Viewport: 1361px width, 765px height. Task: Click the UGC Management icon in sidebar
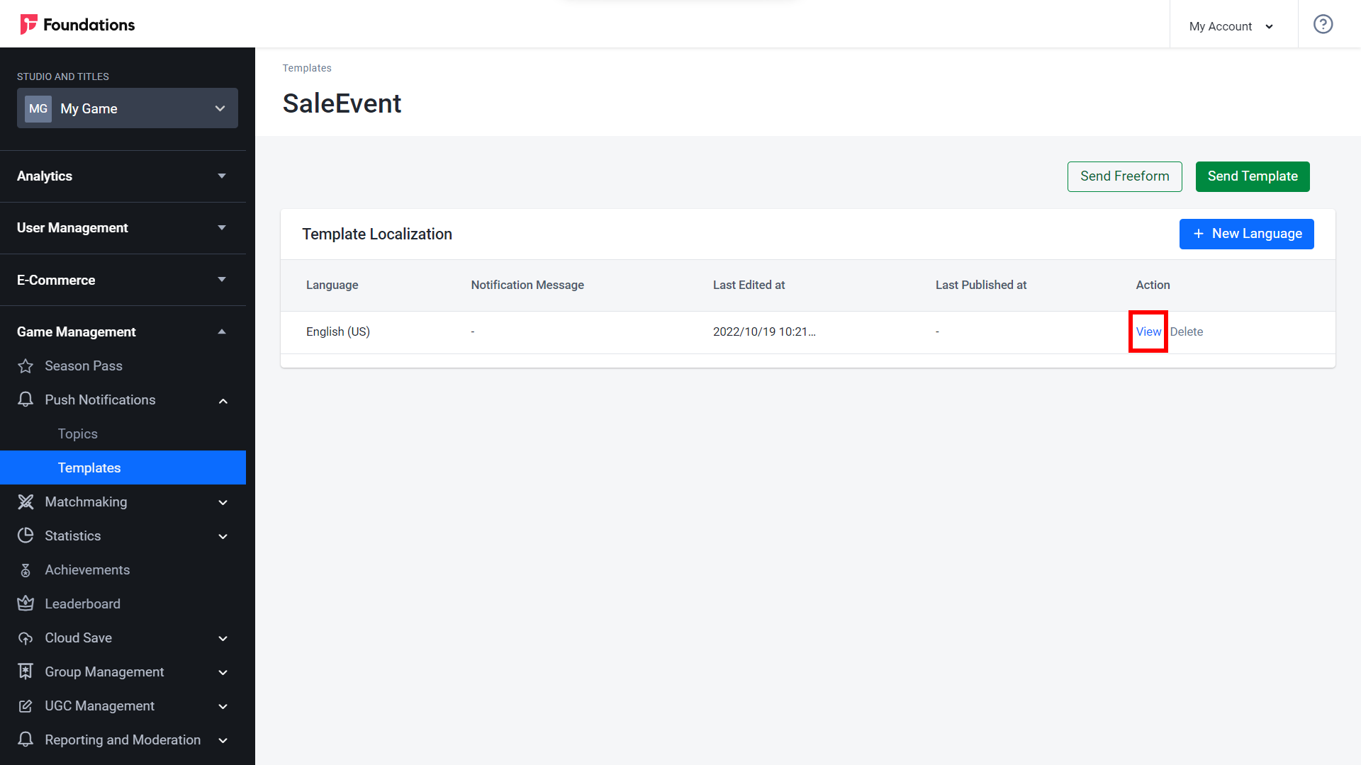point(26,705)
